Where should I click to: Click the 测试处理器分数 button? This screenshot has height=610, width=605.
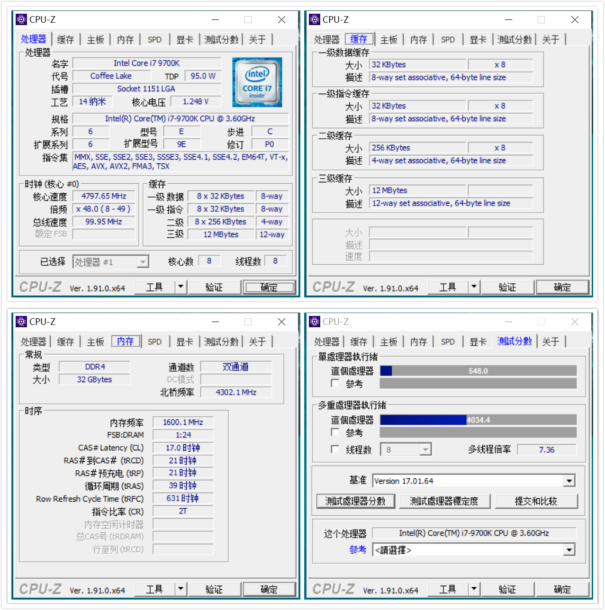[355, 501]
